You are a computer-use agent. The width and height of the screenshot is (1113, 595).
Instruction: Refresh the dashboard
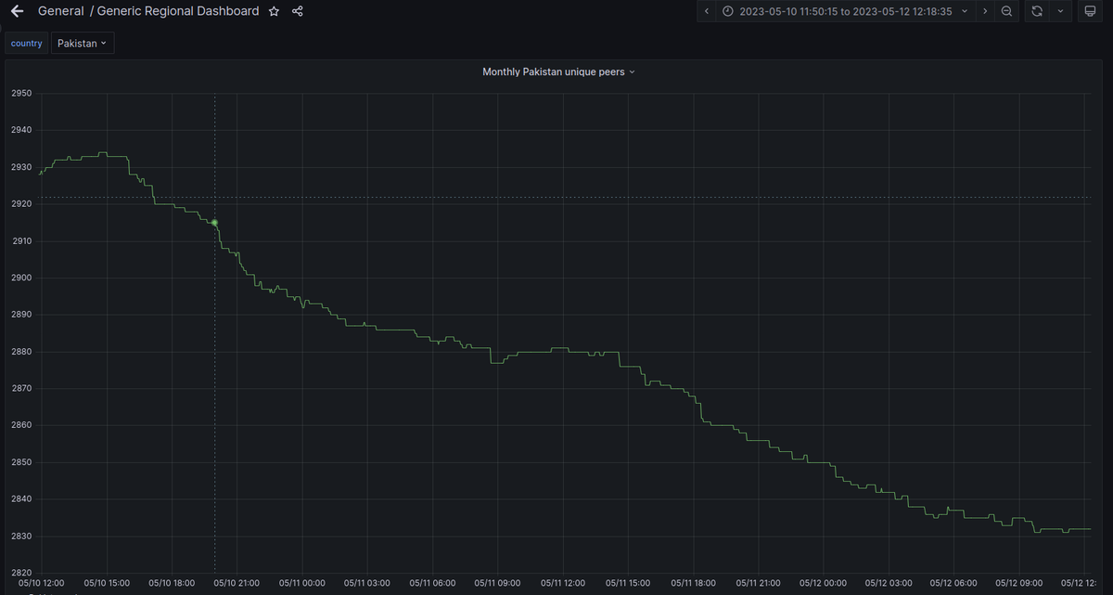click(x=1037, y=11)
